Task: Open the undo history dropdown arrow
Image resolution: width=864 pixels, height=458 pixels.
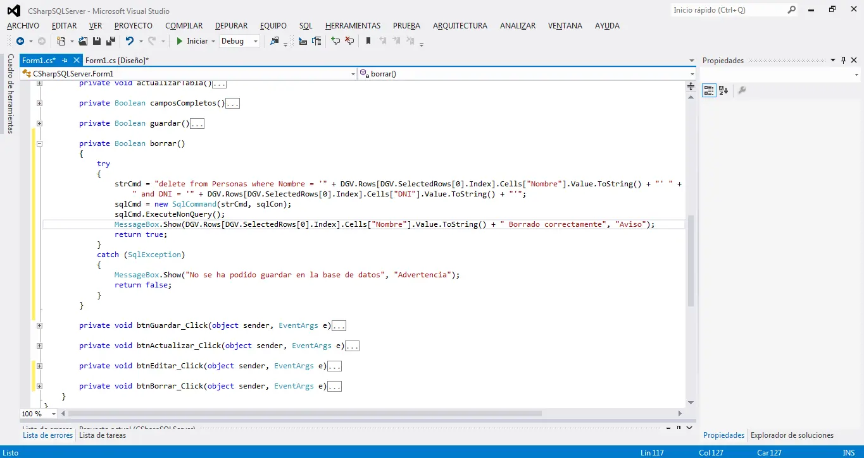Action: tap(141, 41)
